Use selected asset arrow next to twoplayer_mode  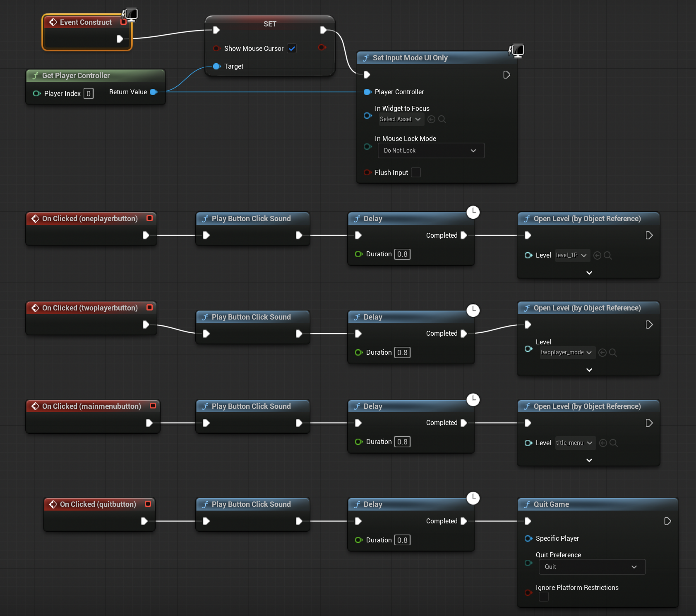[602, 353]
